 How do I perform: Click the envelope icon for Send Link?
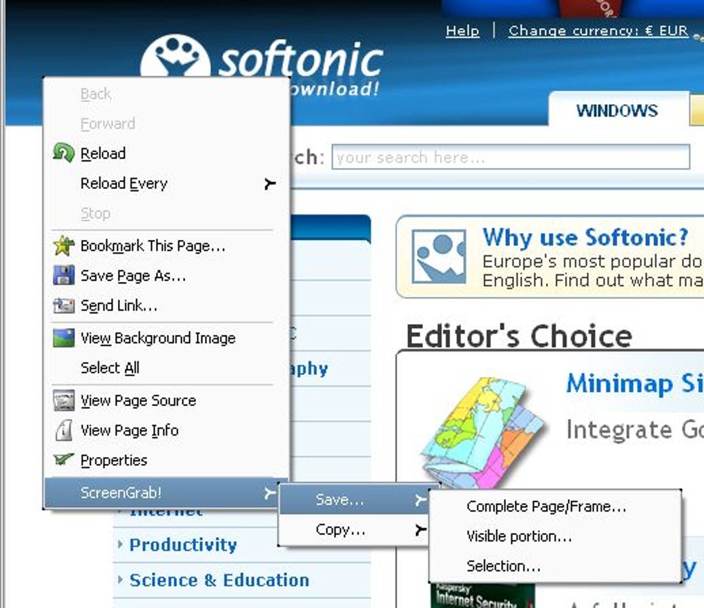click(x=63, y=305)
